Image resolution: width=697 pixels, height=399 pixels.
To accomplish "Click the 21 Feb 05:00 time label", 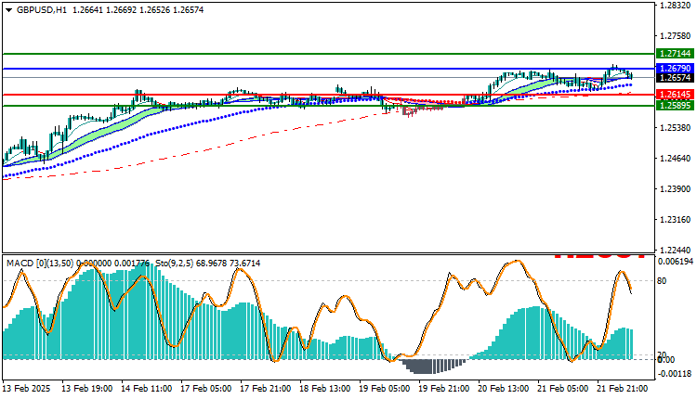I will (x=563, y=389).
